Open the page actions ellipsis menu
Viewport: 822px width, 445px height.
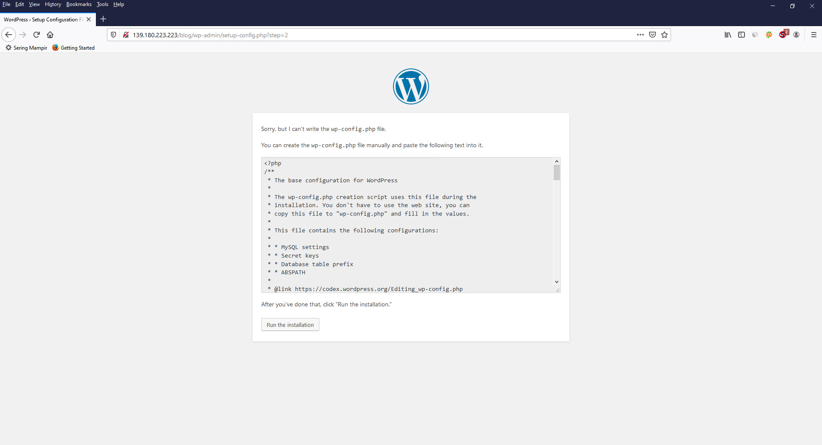[640, 35]
